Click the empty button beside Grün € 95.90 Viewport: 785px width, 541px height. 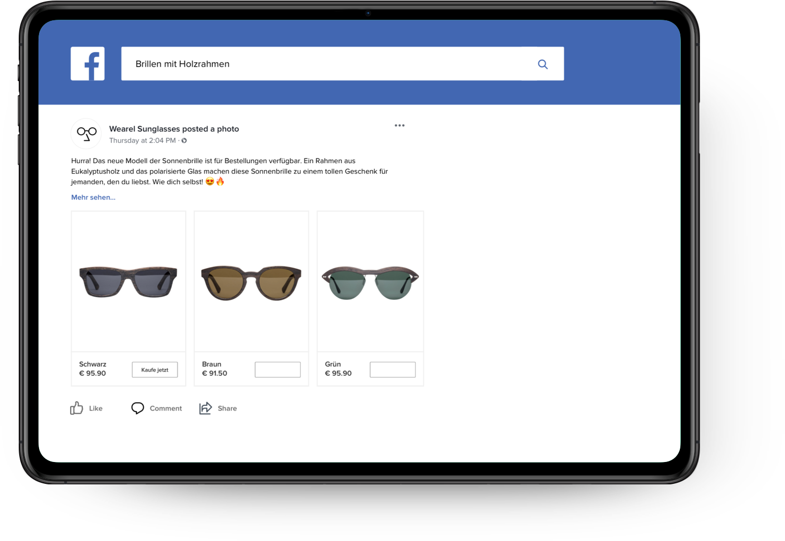click(x=392, y=370)
